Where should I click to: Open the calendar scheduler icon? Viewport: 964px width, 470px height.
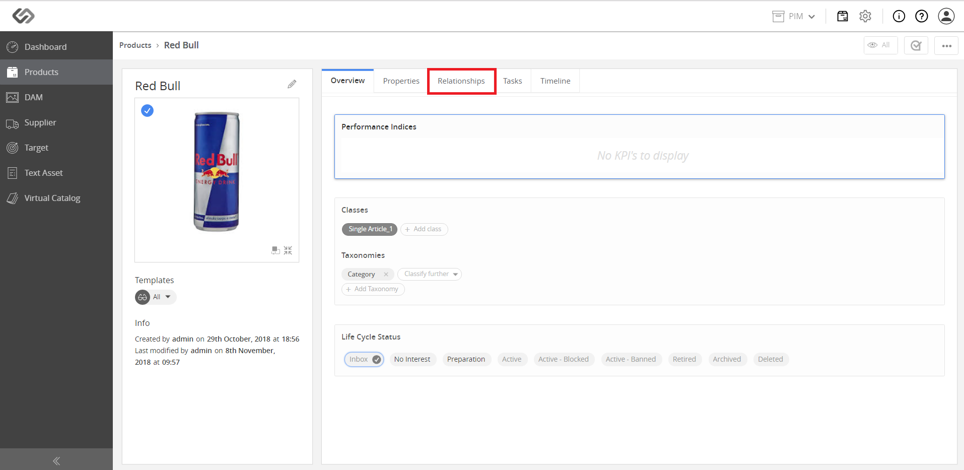[x=842, y=16]
